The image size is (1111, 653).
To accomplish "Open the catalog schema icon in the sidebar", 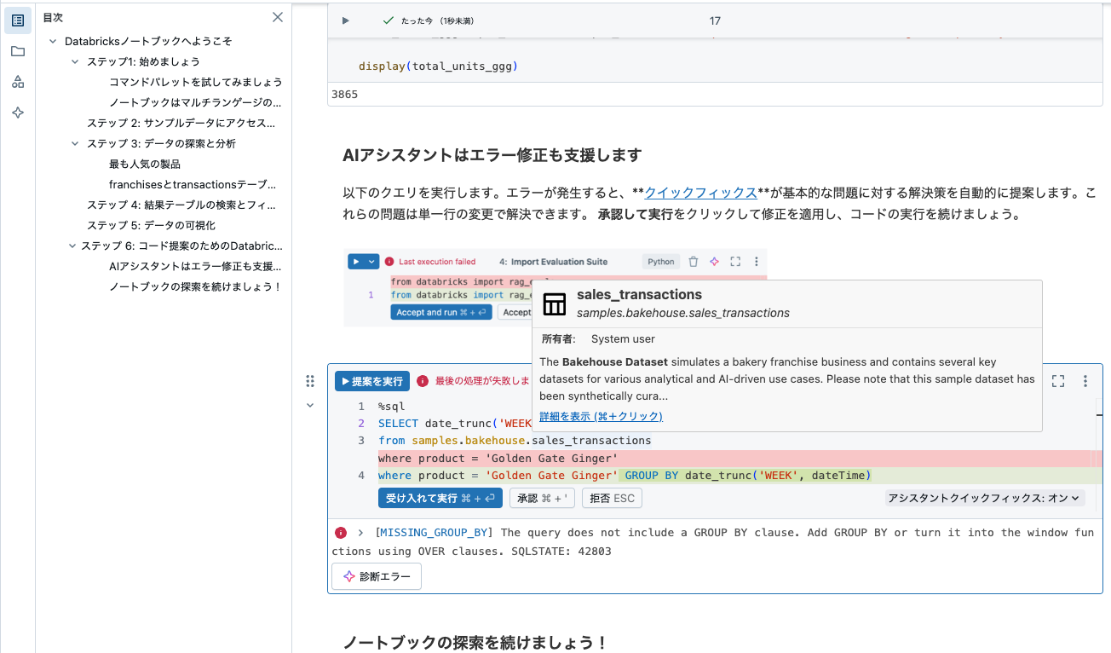I will [17, 81].
